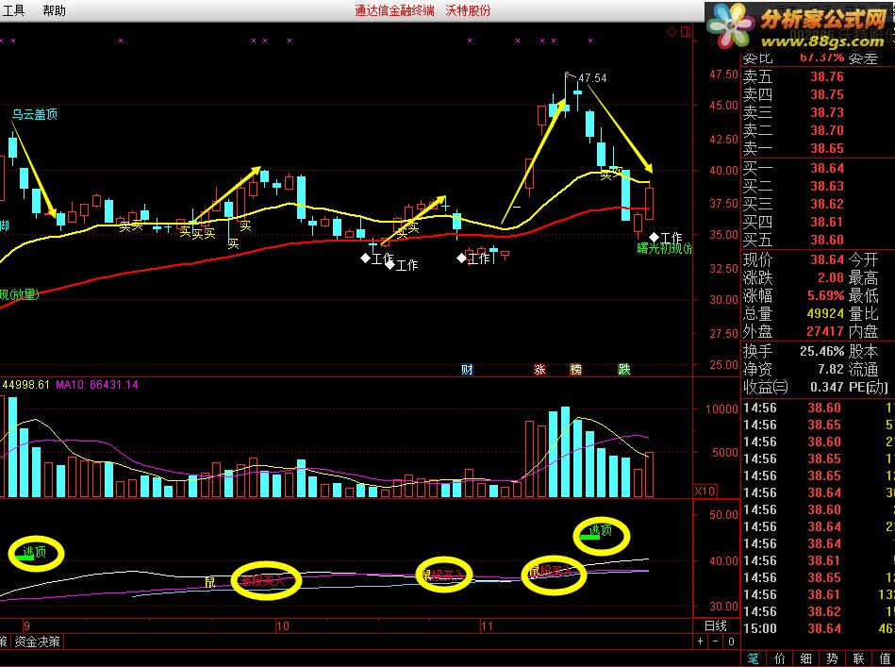The width and height of the screenshot is (895, 667).
Task: Click the 25.00 price axis label
Action: pyautogui.click(x=723, y=364)
